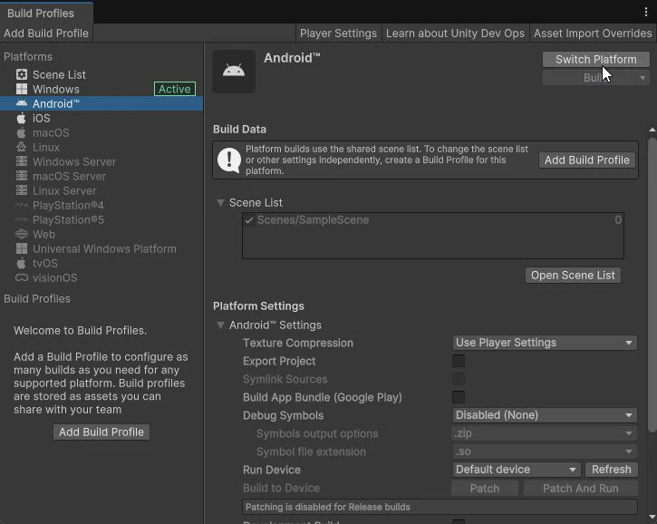
Task: Click the 'Build Data' heading
Action: pos(239,129)
